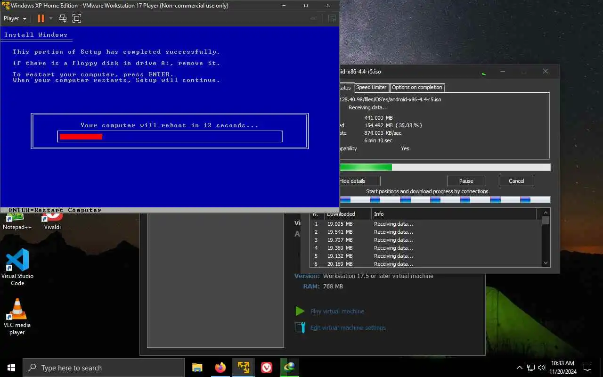This screenshot has width=603, height=377.
Task: Show hidden system tray icons
Action: (x=520, y=368)
